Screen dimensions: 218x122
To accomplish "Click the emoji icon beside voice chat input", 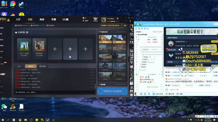I will (x=167, y=89).
